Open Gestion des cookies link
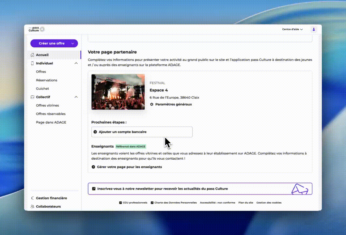The image size is (346, 235). pyautogui.click(x=269, y=203)
